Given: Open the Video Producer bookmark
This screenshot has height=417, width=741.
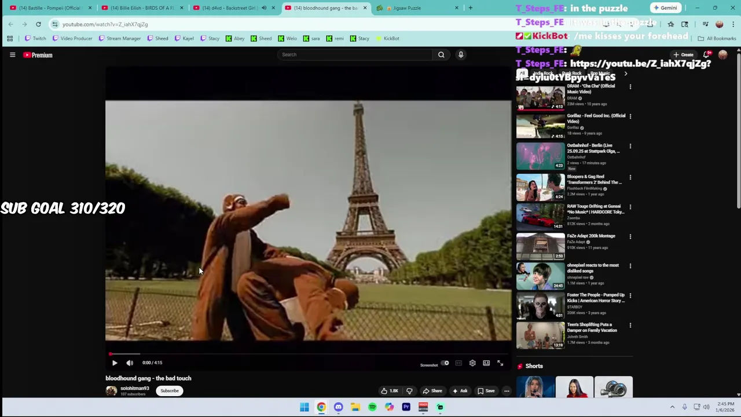Looking at the screenshot, I should (x=72, y=39).
